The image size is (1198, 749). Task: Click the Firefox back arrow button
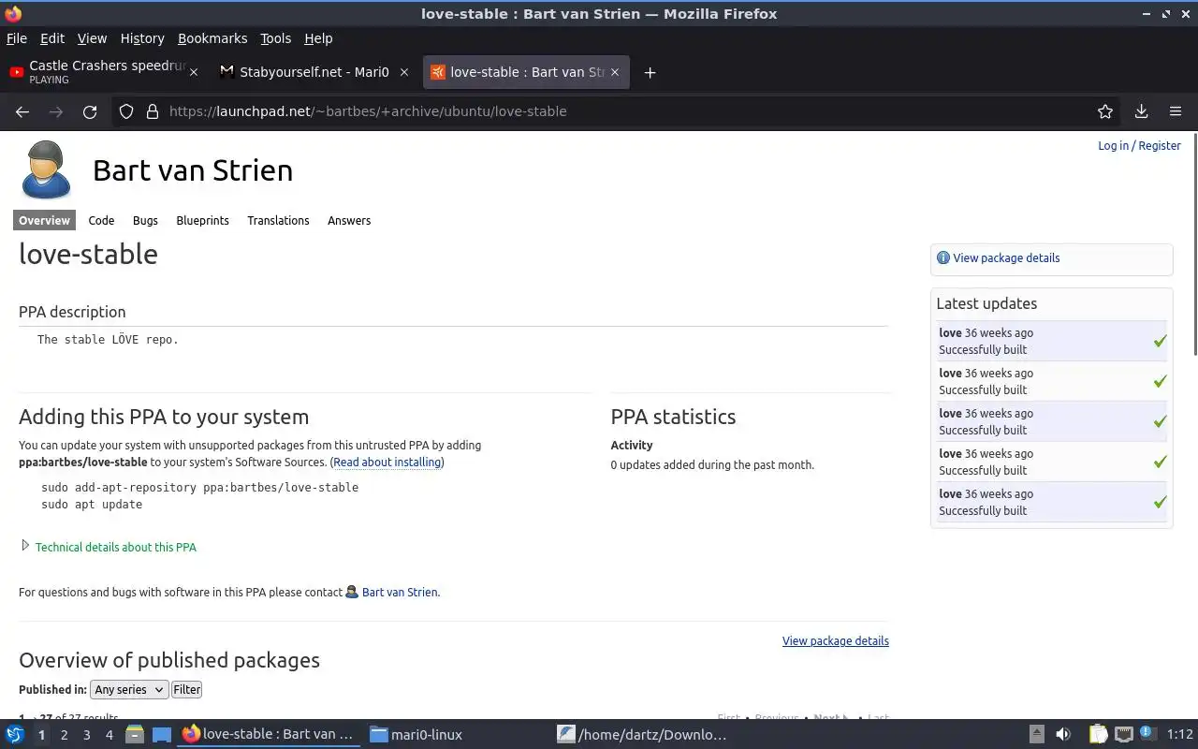click(x=22, y=111)
